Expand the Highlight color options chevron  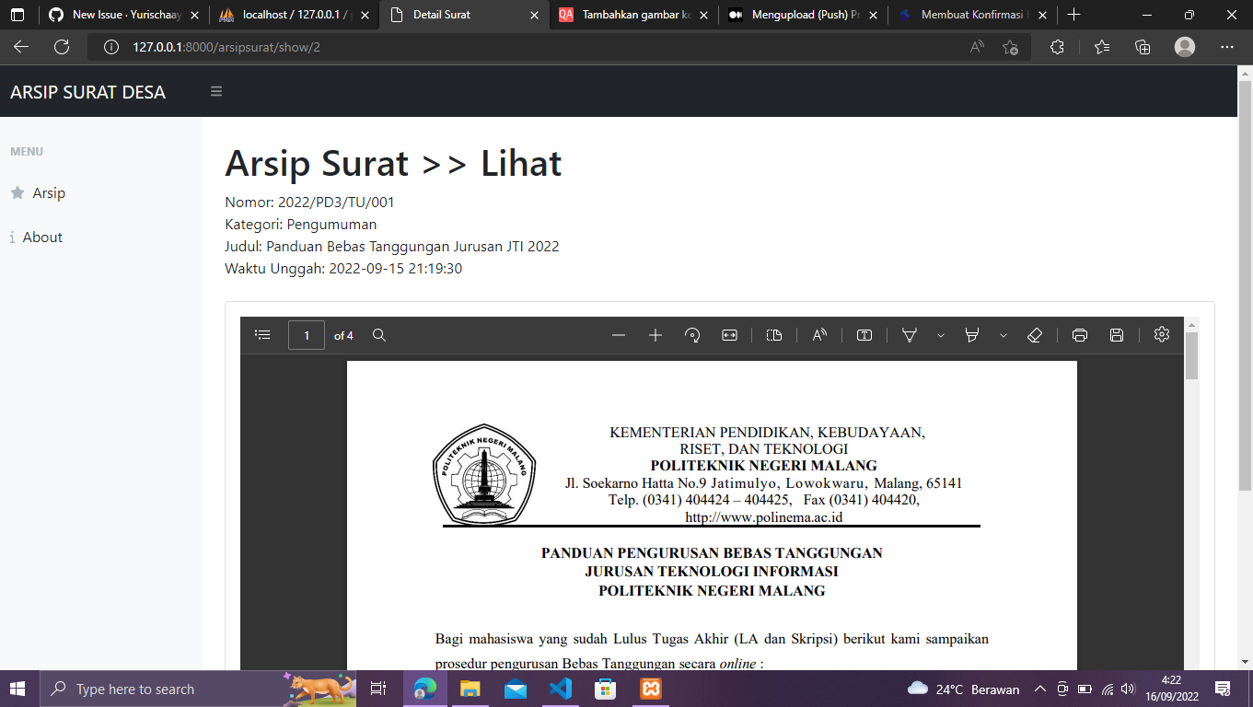pos(1003,335)
